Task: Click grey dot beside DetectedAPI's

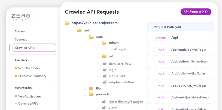Action: point(16,104)
